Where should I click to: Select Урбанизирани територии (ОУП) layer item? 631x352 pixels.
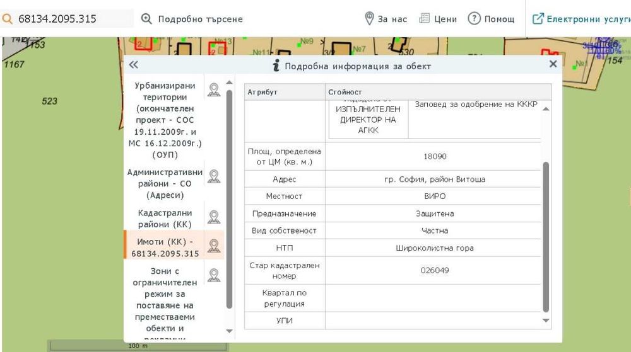click(165, 120)
